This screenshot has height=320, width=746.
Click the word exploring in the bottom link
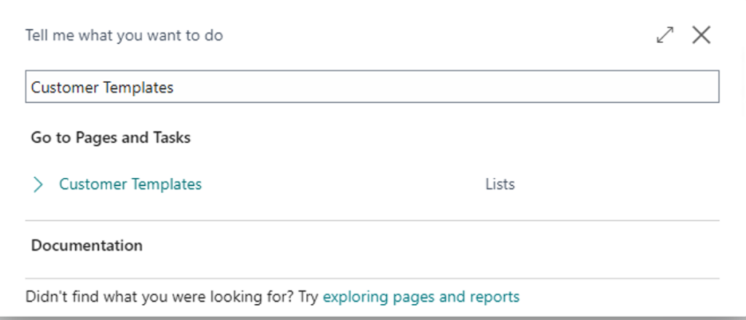354,297
